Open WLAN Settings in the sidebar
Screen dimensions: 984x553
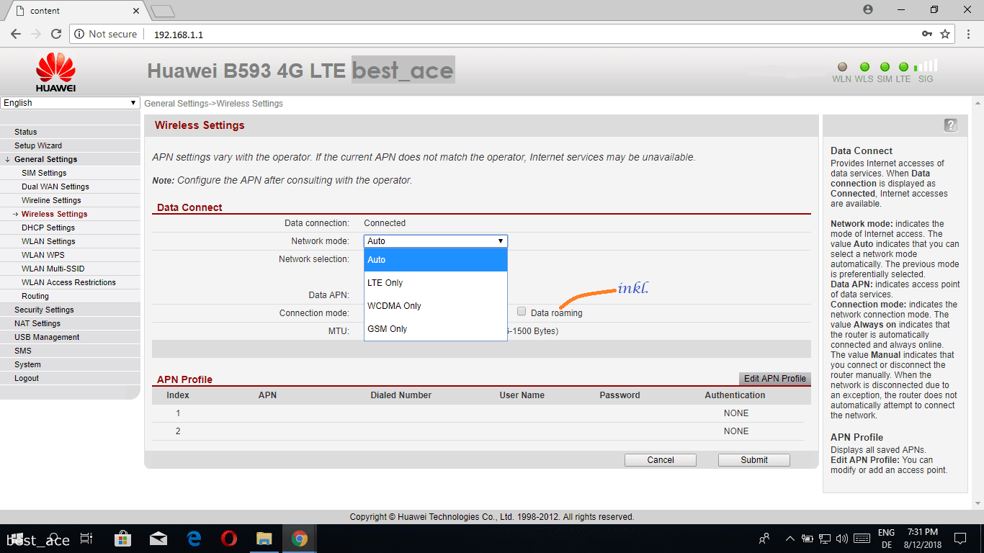pyautogui.click(x=48, y=241)
